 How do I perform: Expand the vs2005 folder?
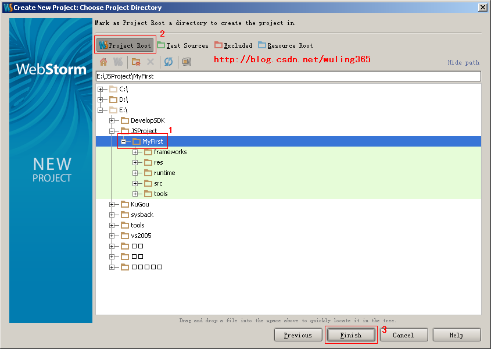112,236
